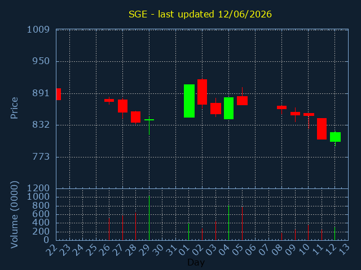Click the green candlestick on day 01
This screenshot has width=361, height=270.
189,101
